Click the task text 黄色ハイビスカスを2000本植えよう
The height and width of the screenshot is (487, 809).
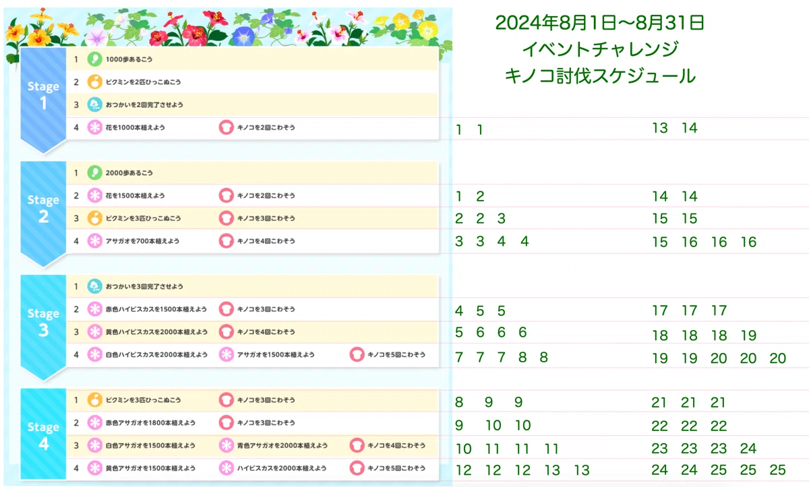pyautogui.click(x=156, y=332)
